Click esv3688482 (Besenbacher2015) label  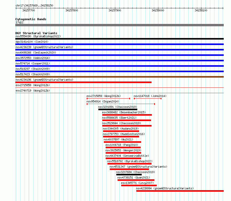click(124, 112)
